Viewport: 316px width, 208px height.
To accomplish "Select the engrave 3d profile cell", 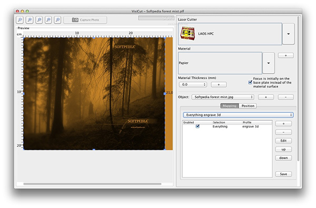I will pos(250,127).
